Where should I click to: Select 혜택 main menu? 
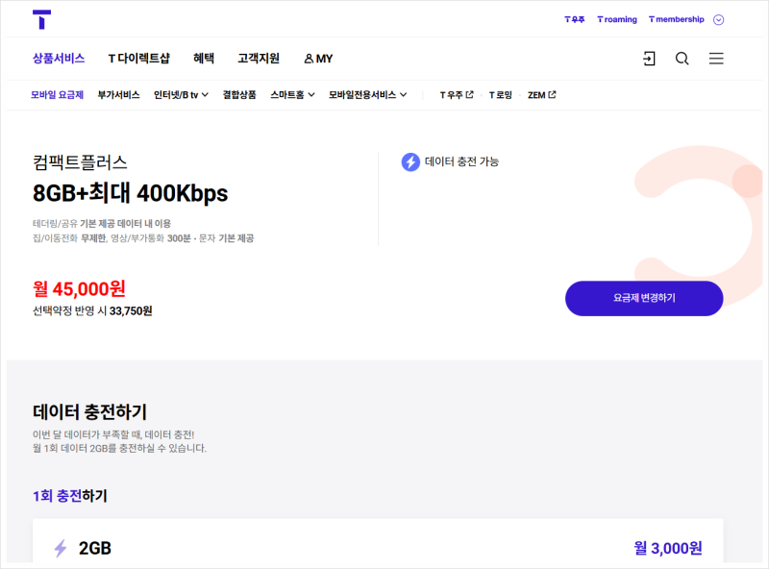pyautogui.click(x=204, y=59)
